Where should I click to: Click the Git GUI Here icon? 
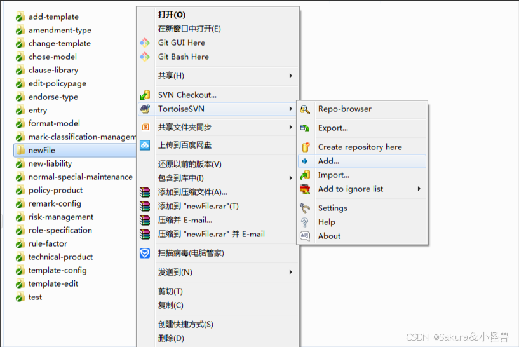click(145, 43)
